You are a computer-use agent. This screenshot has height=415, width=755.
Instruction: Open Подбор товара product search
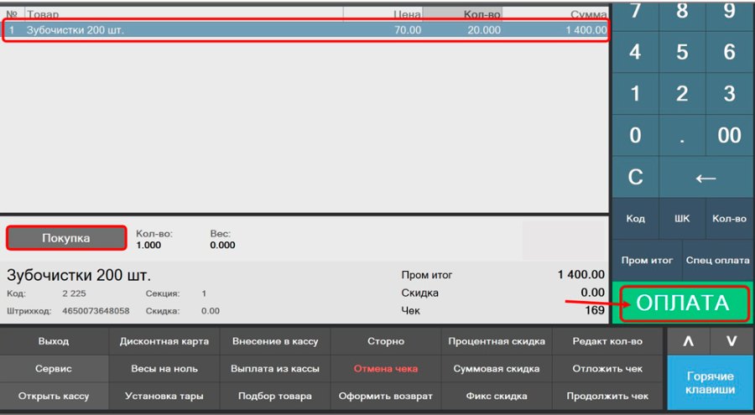tap(275, 397)
